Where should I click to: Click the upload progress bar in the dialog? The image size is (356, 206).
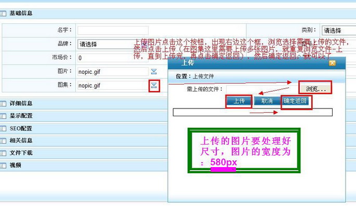253,112
